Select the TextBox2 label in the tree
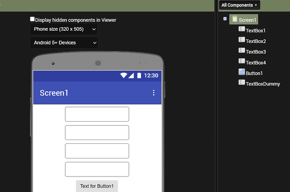This screenshot has width=290, height=192. point(256,42)
